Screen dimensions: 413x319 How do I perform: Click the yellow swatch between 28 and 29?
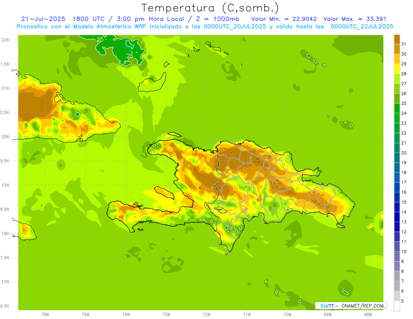coord(397,69)
